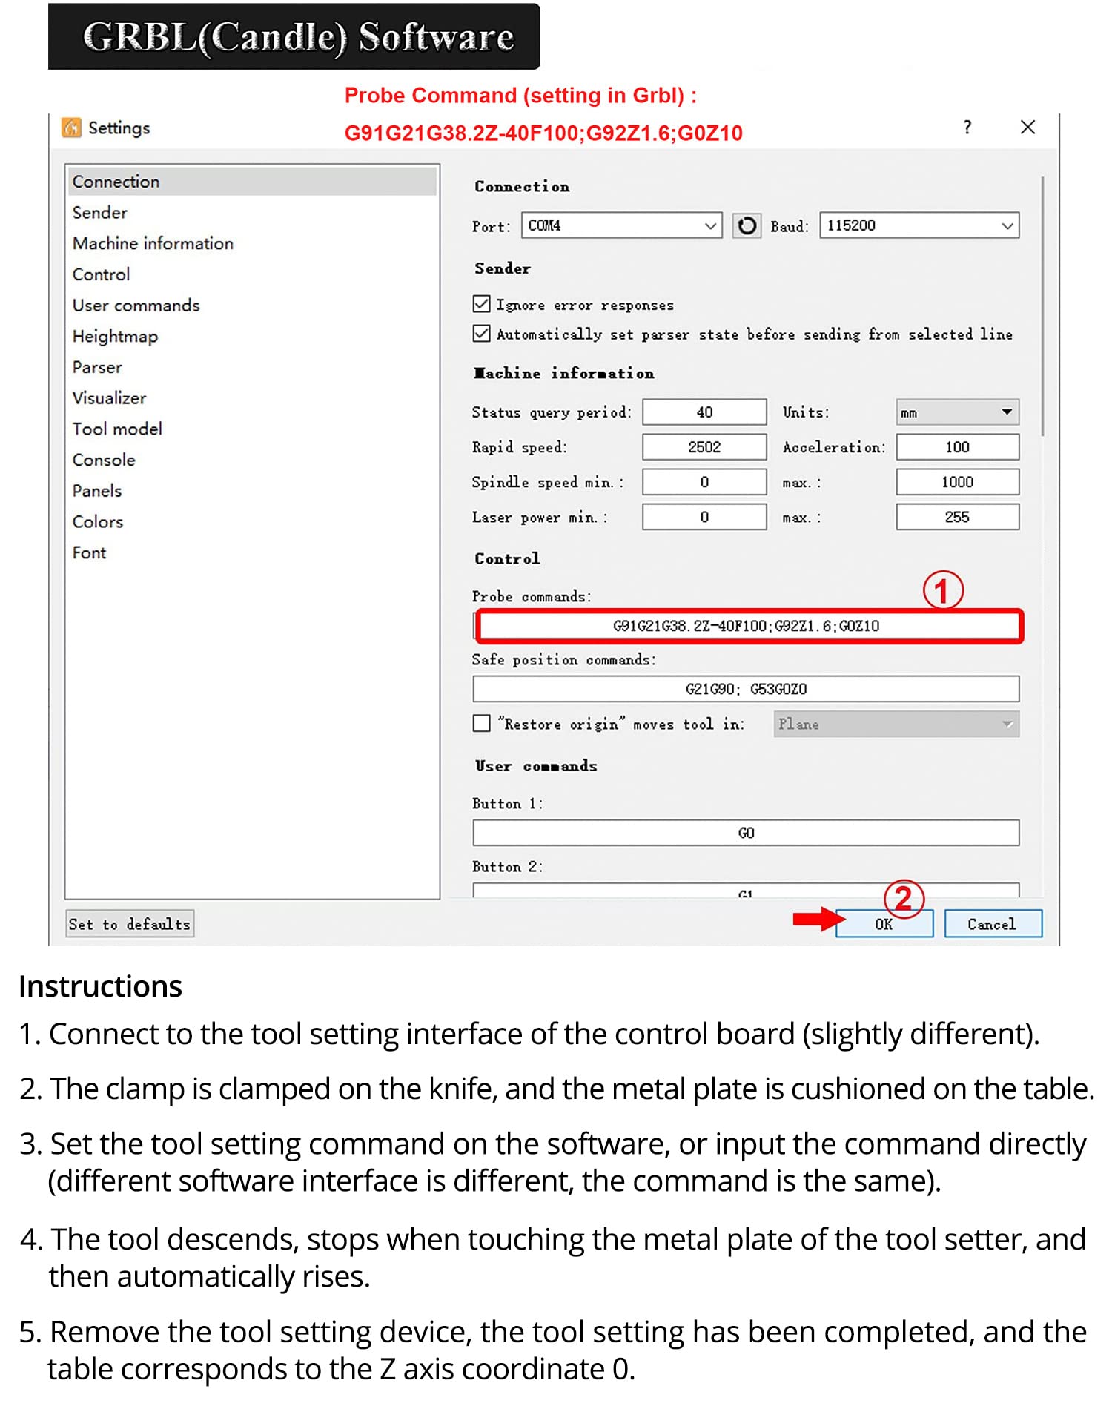The image size is (1112, 1409).
Task: Open the Units mm dropdown
Action: coord(957,412)
